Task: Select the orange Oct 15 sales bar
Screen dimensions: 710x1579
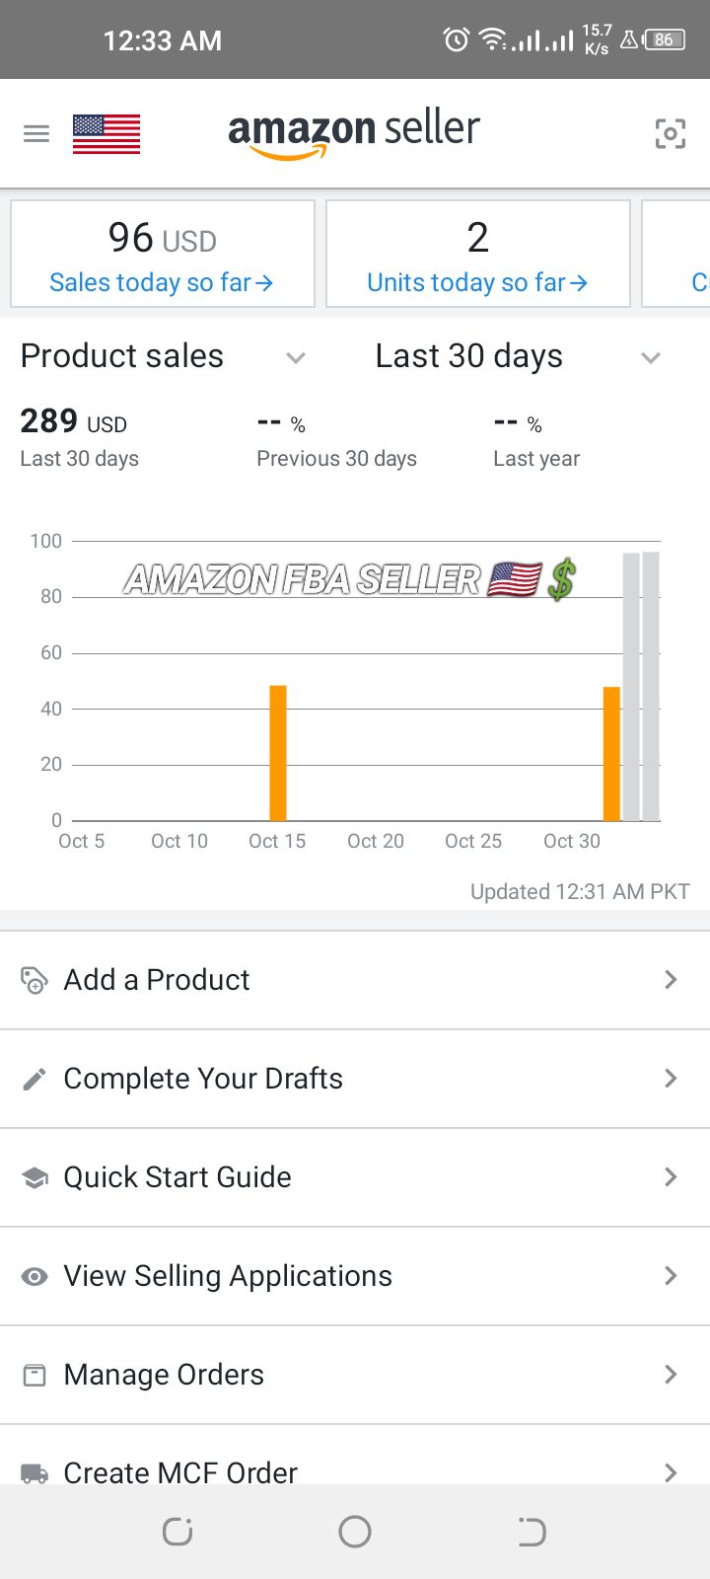Action: point(278,753)
